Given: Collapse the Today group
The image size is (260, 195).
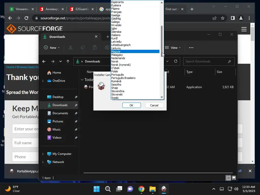Looking at the screenshot, I should click(x=82, y=80).
